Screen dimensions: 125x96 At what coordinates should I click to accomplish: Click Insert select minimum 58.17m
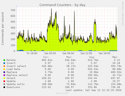point(71,66)
